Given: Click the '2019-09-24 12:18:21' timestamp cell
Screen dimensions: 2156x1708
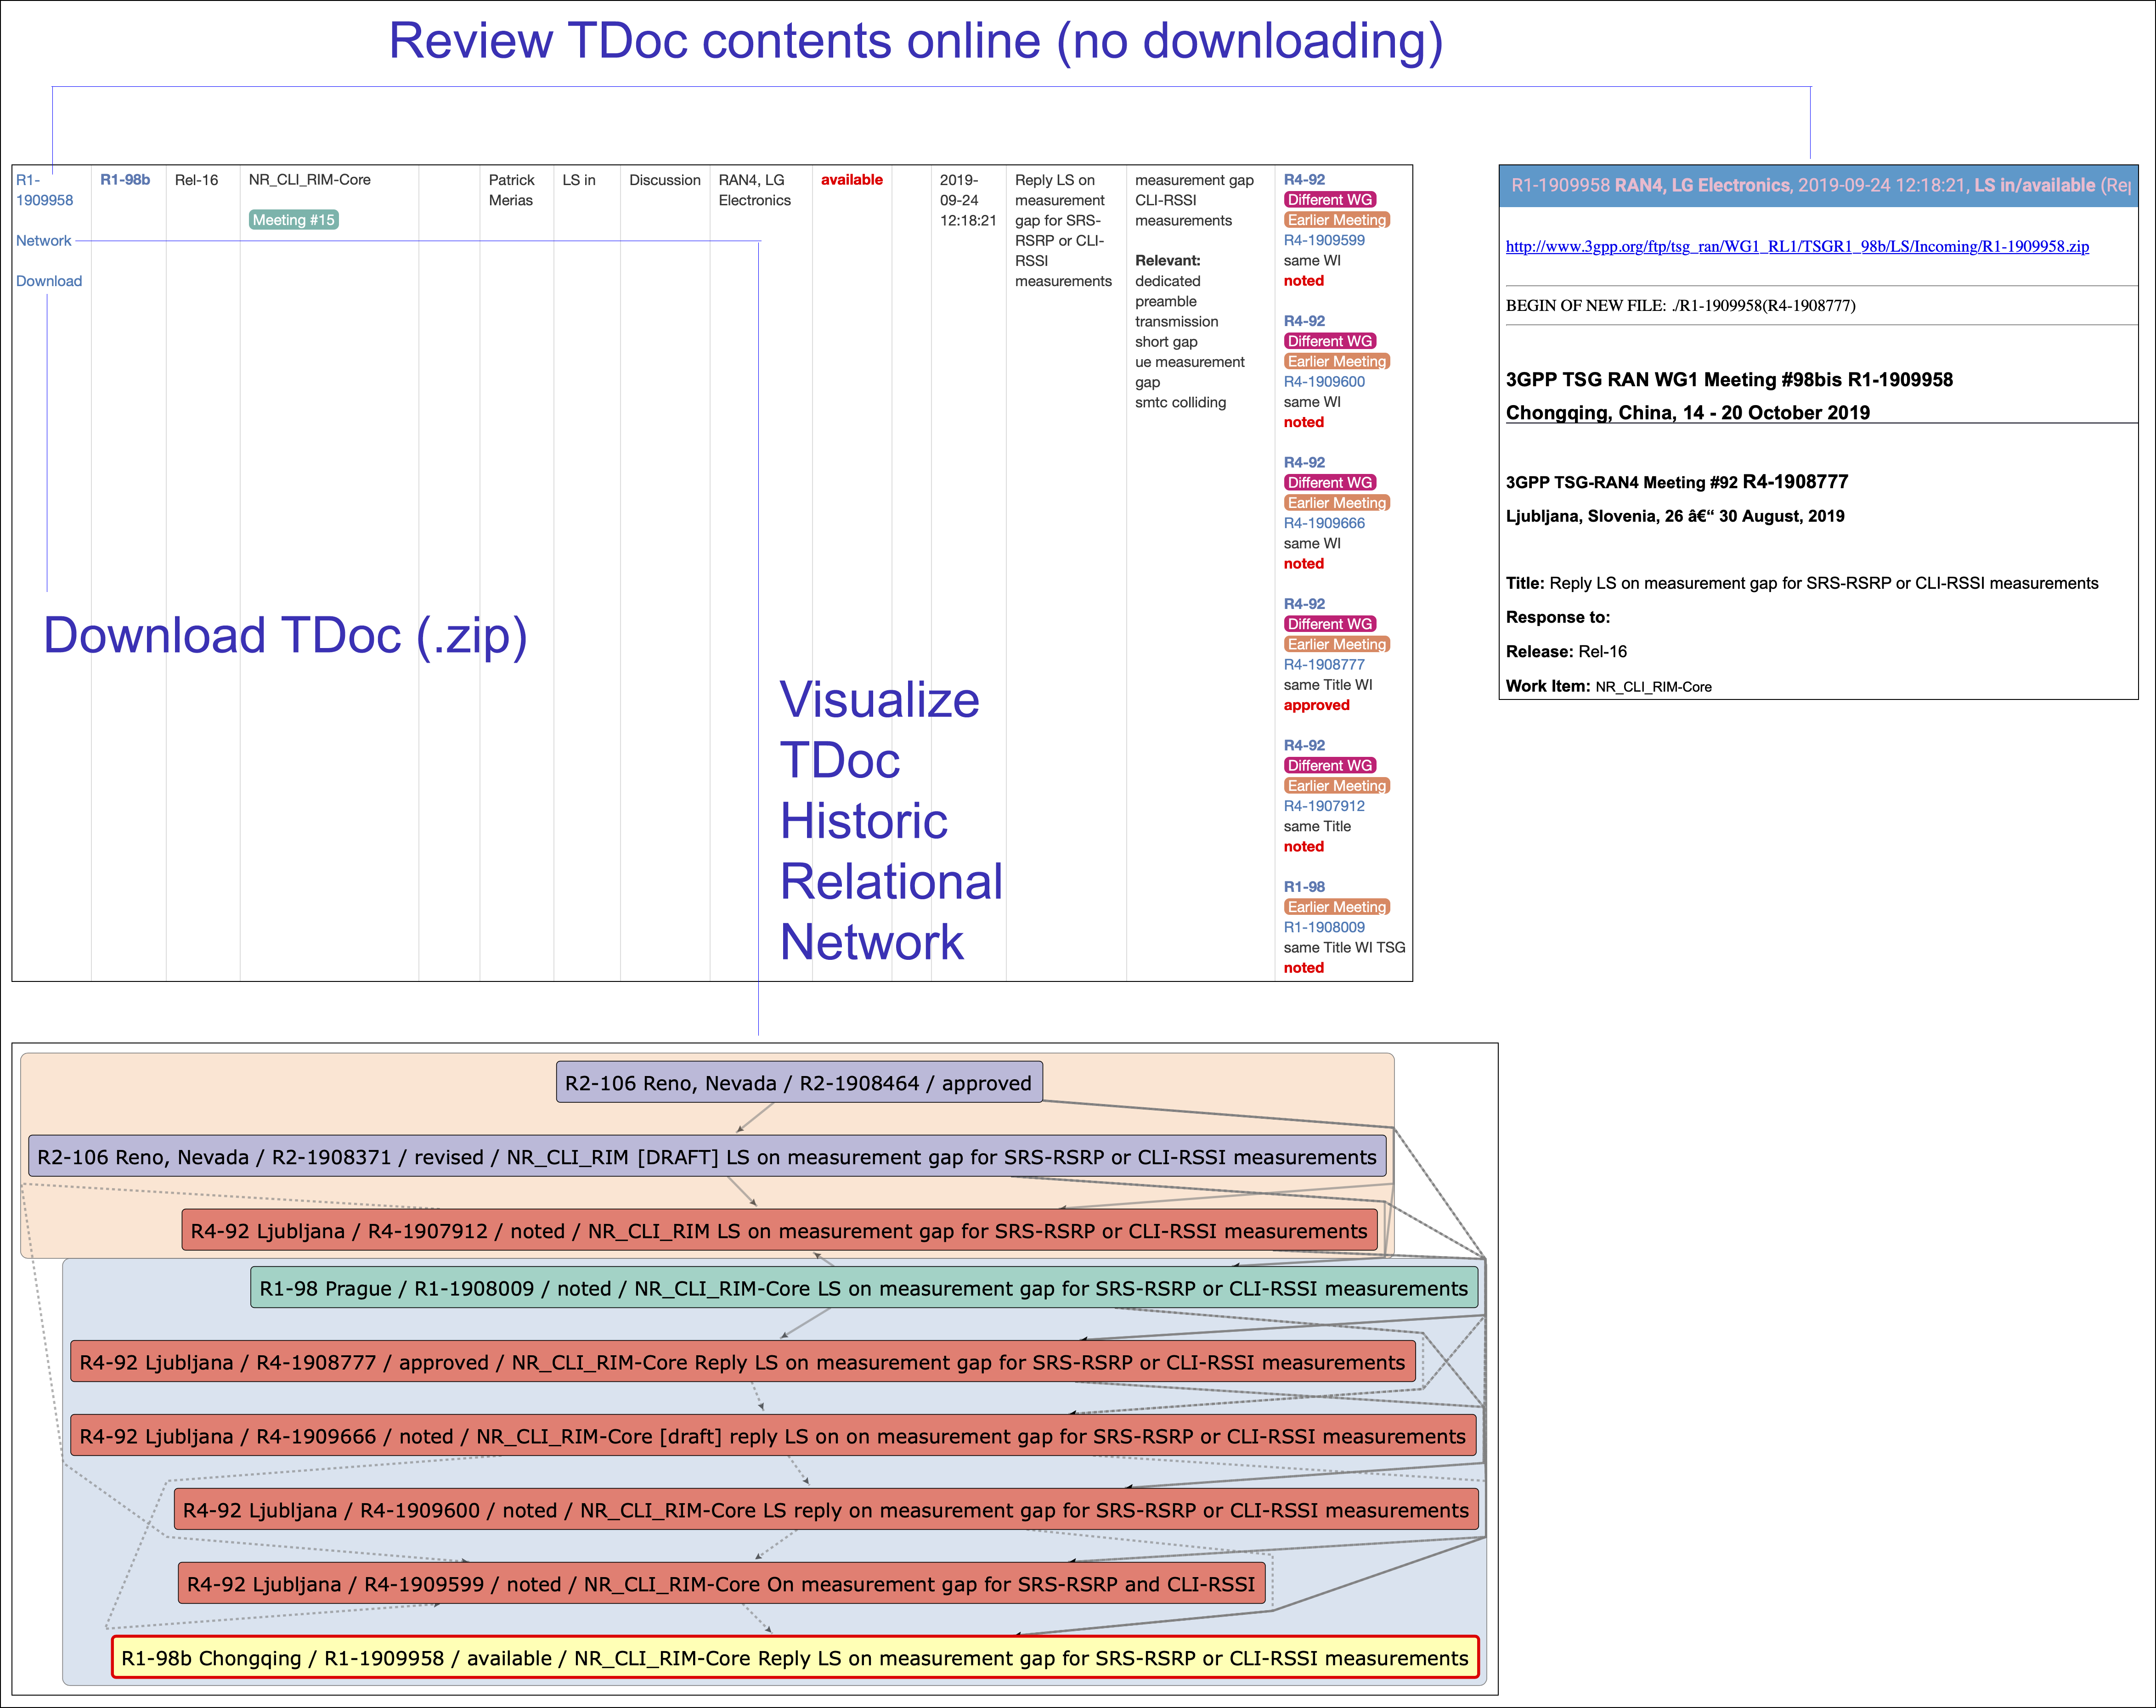Looking at the screenshot, I should 968,200.
